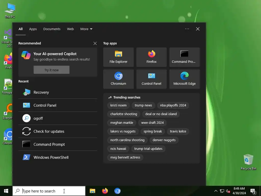Show hidden system tray icons
Viewport: 261px width, 196px height.
point(216,191)
